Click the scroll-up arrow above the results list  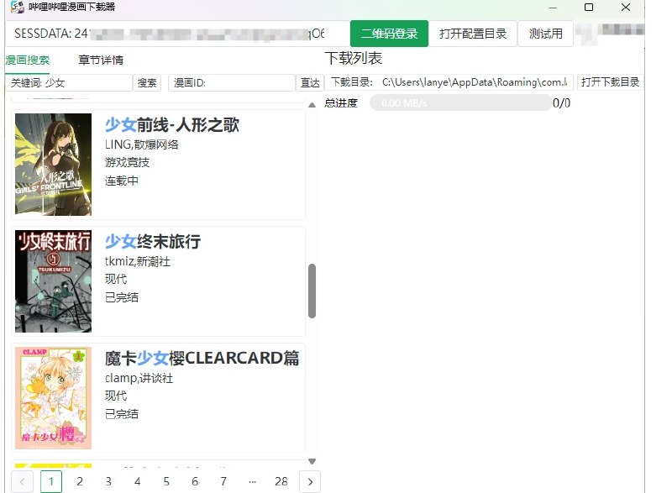coord(311,105)
